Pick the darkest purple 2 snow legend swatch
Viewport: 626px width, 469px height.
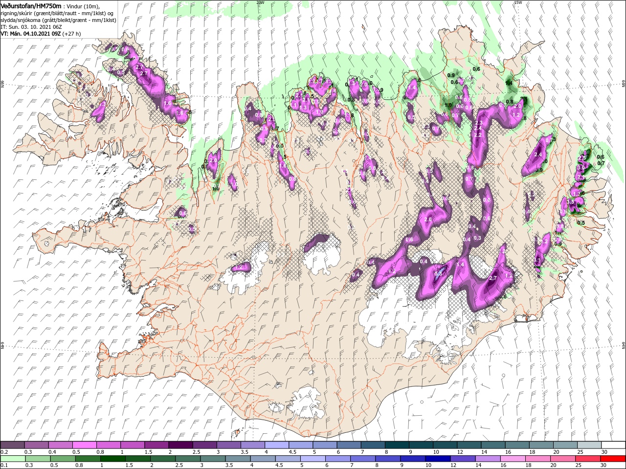[x=180, y=445]
